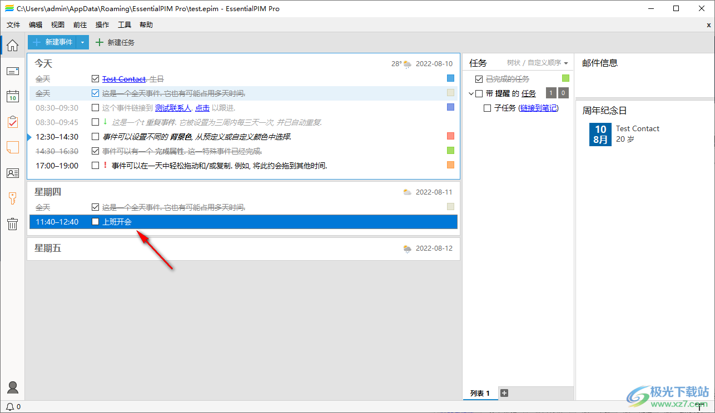Image resolution: width=715 pixels, height=413 pixels.
Task: Follow the 点击 link
Action: point(202,108)
